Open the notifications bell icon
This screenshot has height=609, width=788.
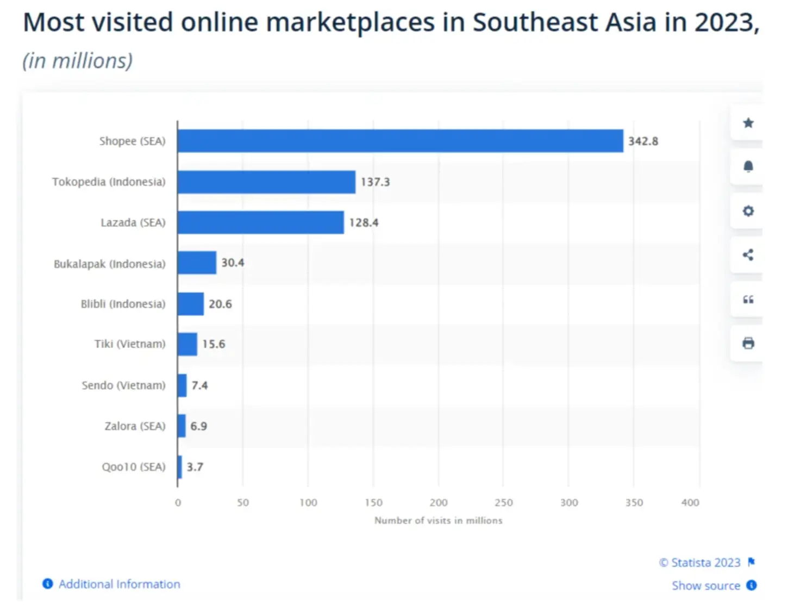pos(749,167)
